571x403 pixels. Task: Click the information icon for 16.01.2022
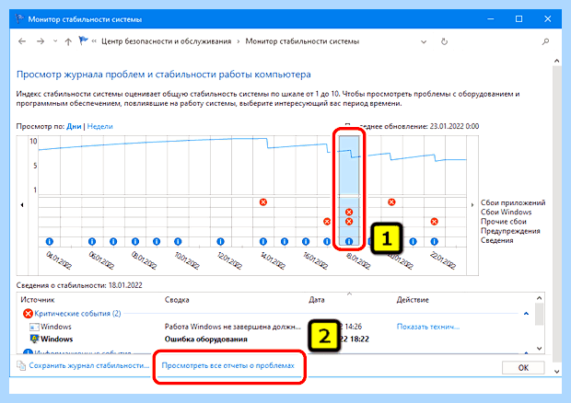tap(306, 241)
